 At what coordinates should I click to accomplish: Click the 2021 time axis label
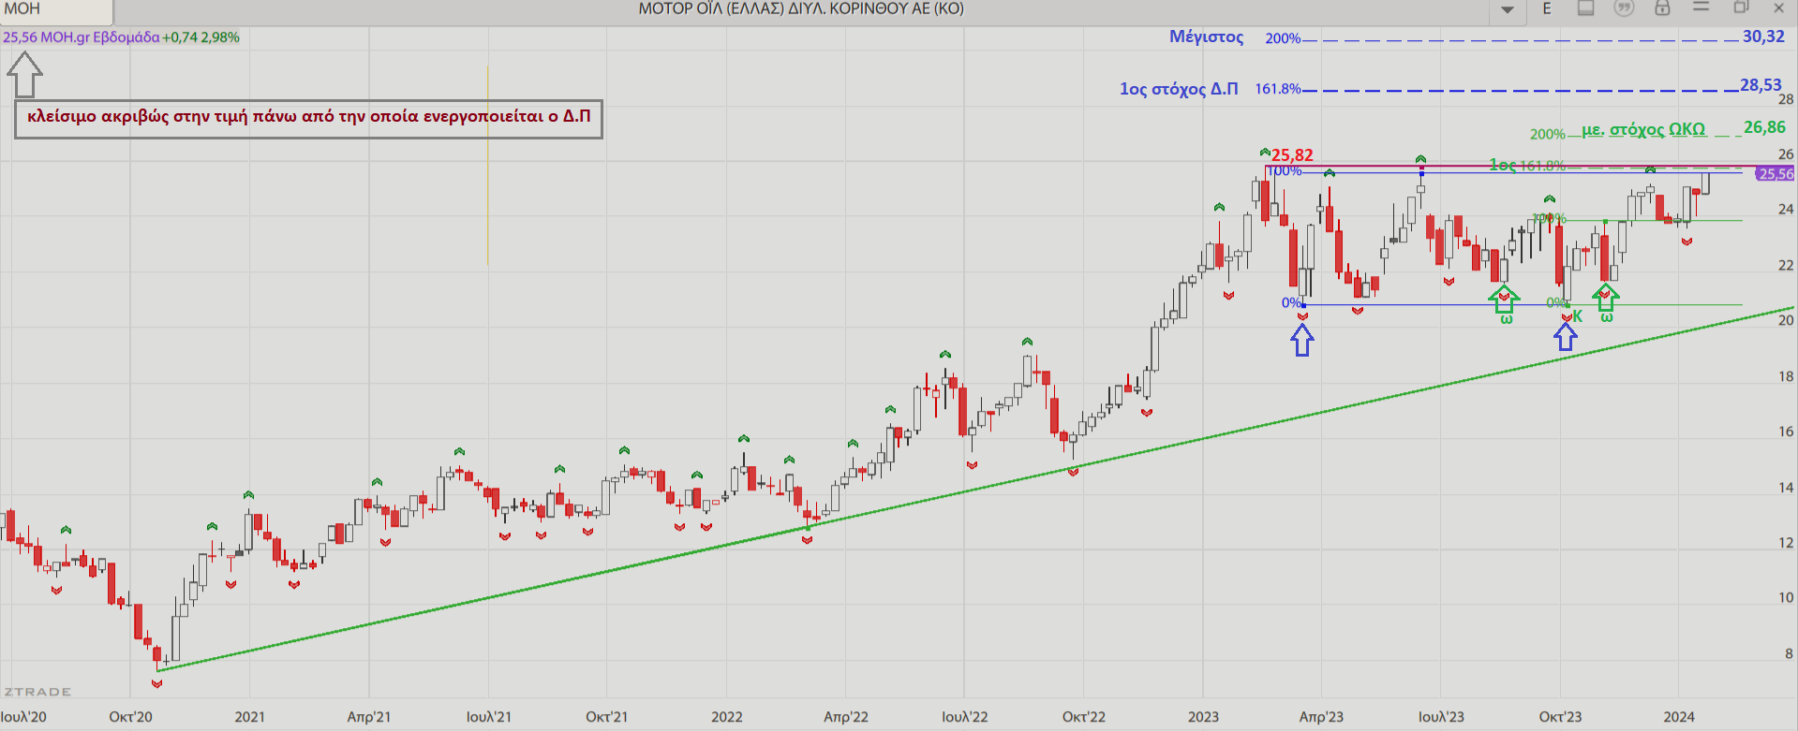[250, 717]
